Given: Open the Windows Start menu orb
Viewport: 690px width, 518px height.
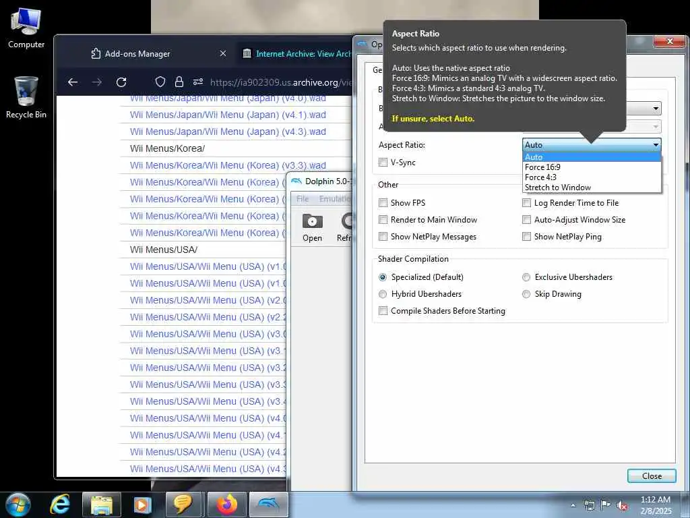Looking at the screenshot, I should (18, 505).
